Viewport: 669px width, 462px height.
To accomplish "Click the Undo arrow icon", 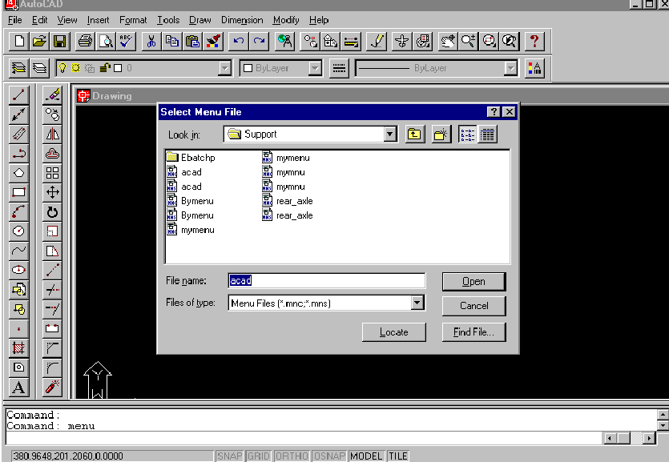I will 239,42.
